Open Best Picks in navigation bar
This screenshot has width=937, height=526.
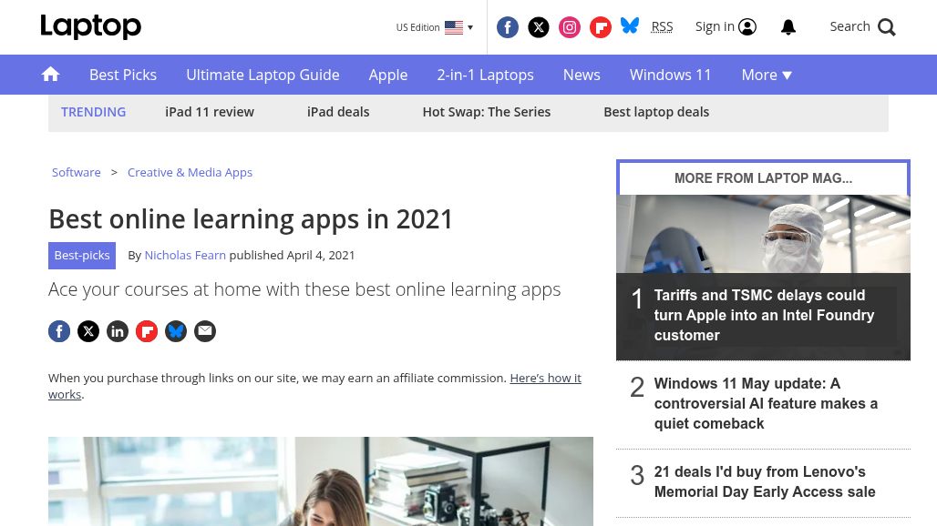(123, 75)
